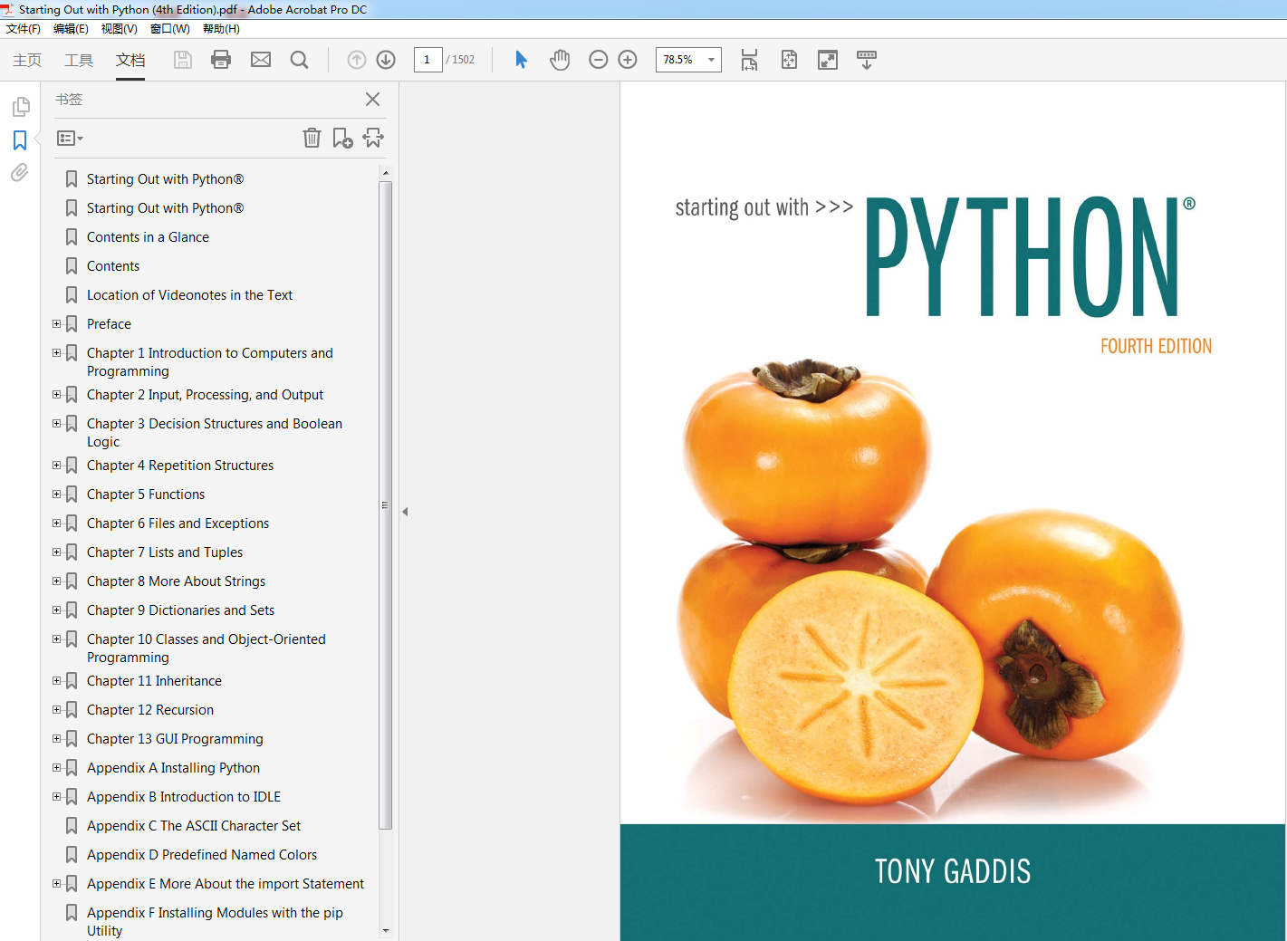Find current bookmark icon
The height and width of the screenshot is (941, 1287).
373,138
